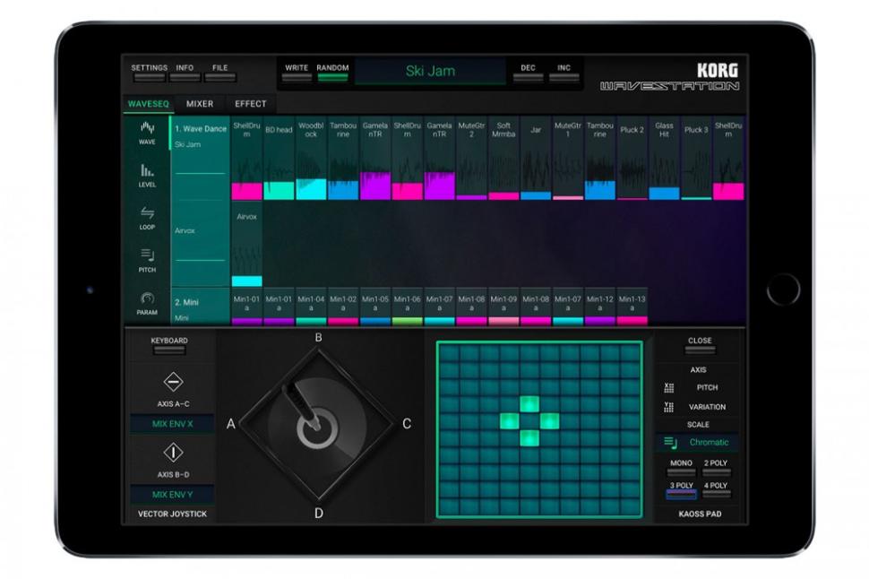869x579 pixels.
Task: Open the MIX ENV Y assignment selector
Action: 172,494
